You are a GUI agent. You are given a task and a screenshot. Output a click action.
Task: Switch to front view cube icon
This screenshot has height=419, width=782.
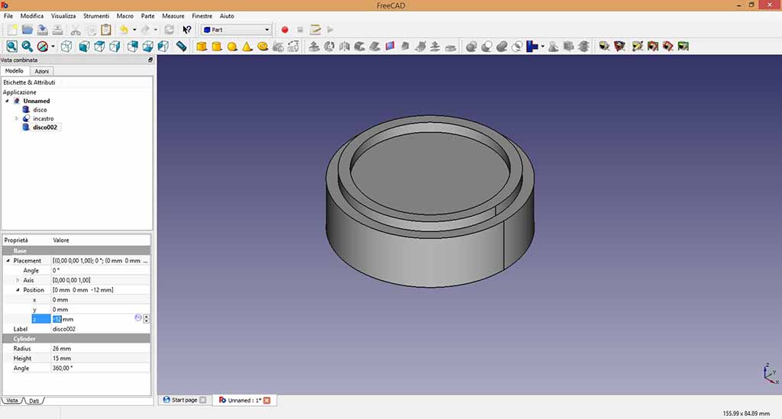(x=84, y=47)
